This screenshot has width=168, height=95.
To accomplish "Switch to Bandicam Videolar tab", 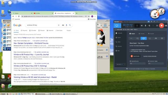I will (x=141, y=34).
